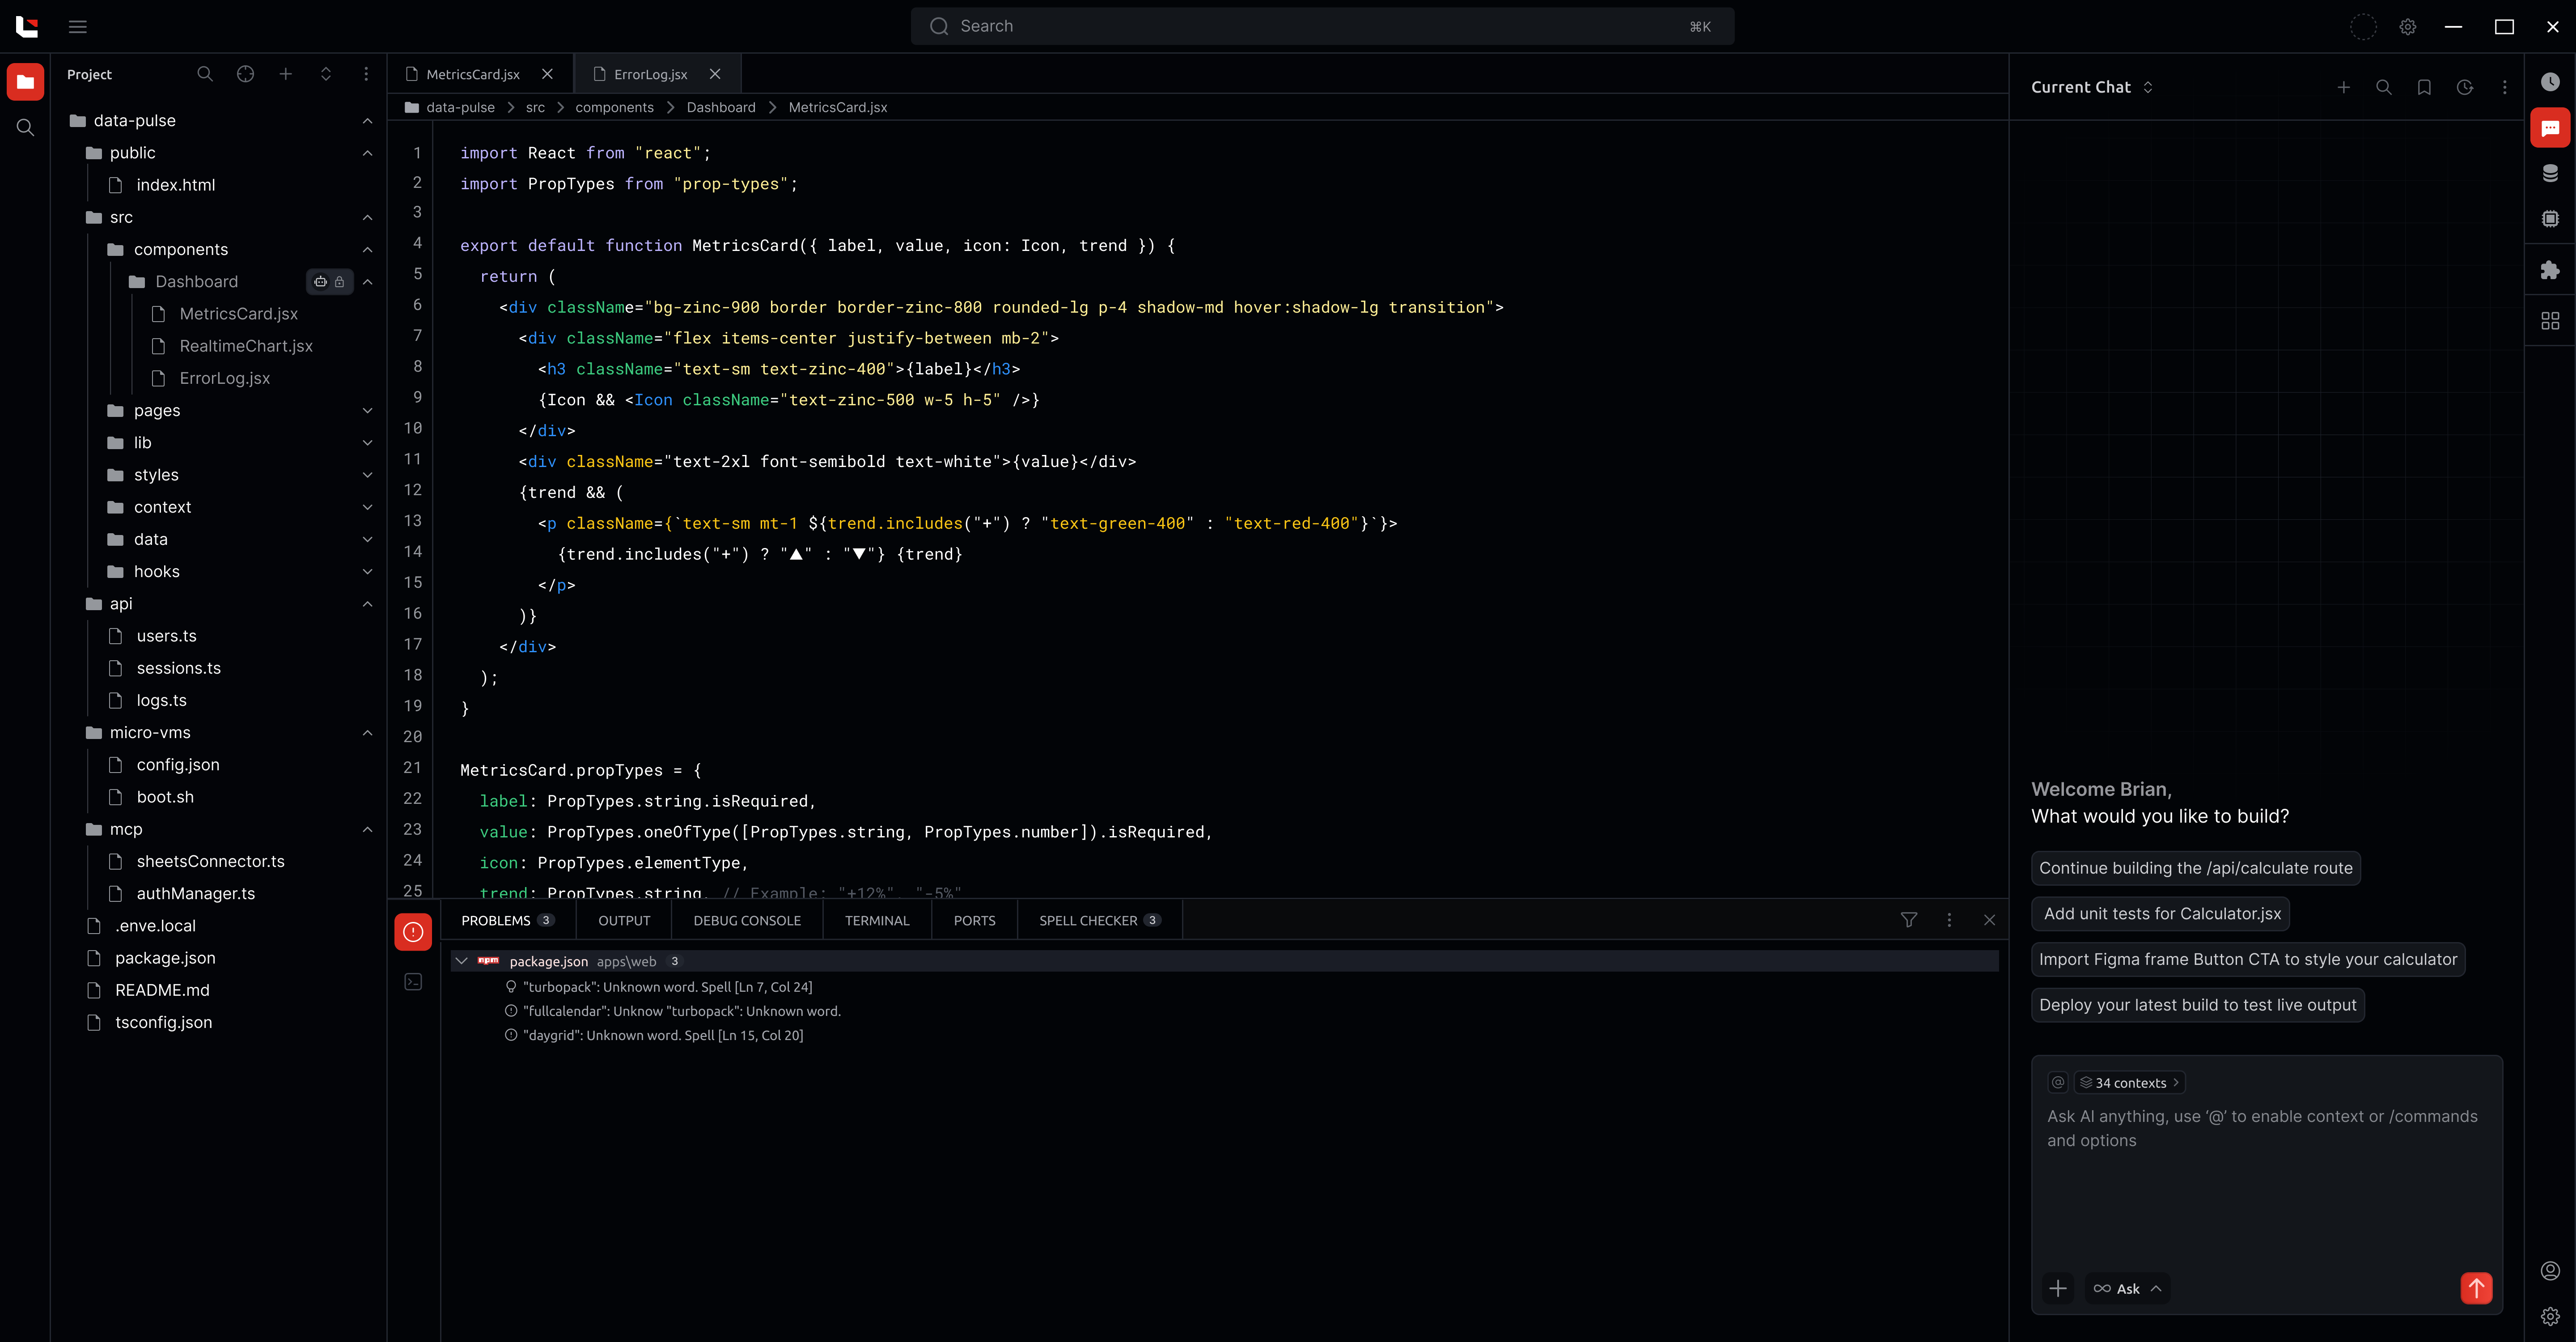Screen dimensions: 2576x1342
Task: Toggle the AI robot indicator on Dashboard folder
Action: point(320,281)
